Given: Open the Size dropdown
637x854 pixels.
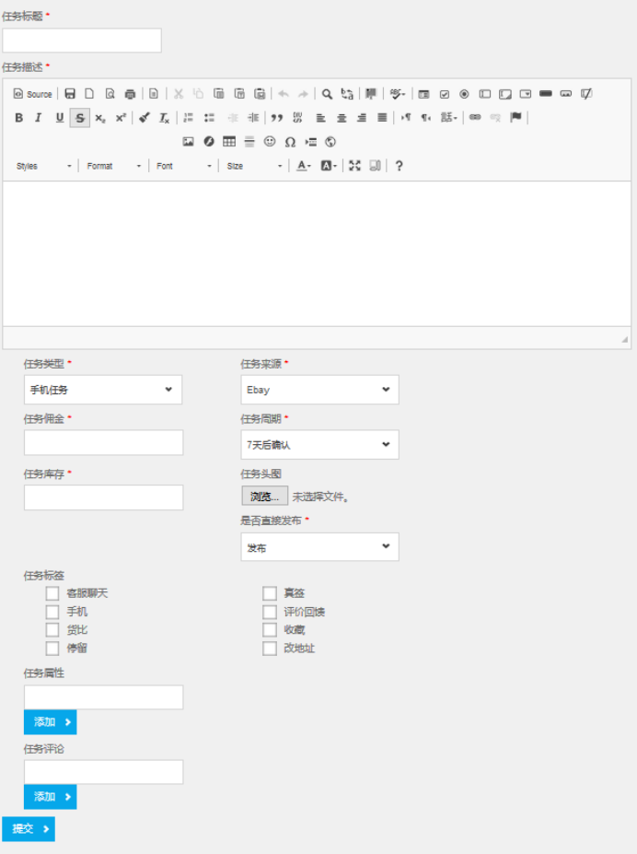Looking at the screenshot, I should point(254,166).
